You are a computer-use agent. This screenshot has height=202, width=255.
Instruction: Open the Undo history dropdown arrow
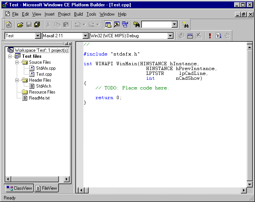point(84,25)
